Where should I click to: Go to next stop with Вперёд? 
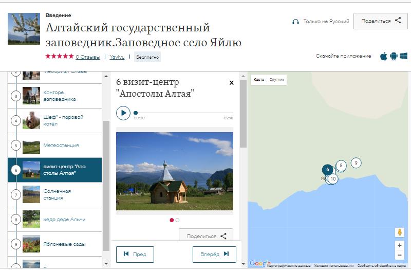[x=214, y=255]
